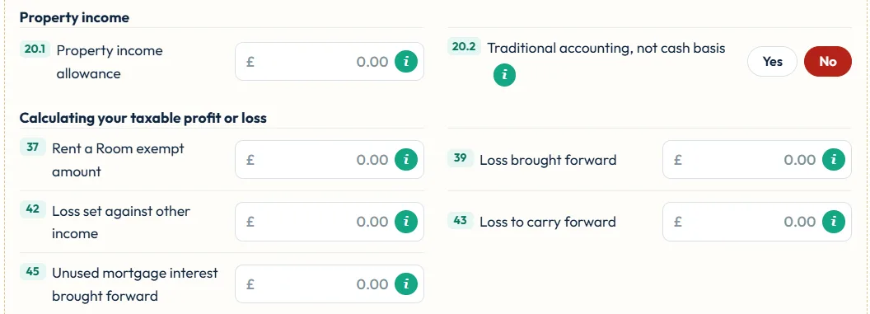
Task: Click the 20.1 box number badge
Action: [x=35, y=49]
